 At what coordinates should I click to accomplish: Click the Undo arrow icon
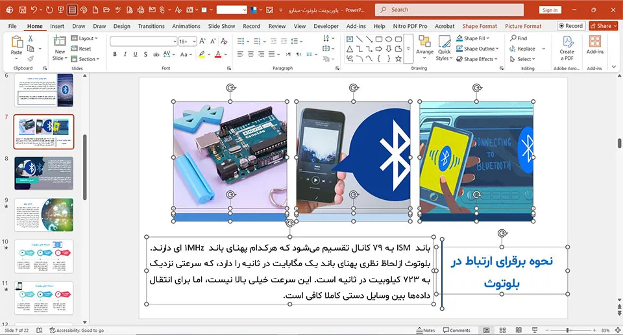point(34,10)
